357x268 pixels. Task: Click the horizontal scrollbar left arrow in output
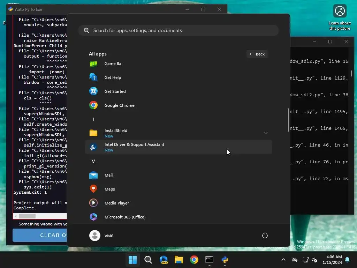[16, 216]
